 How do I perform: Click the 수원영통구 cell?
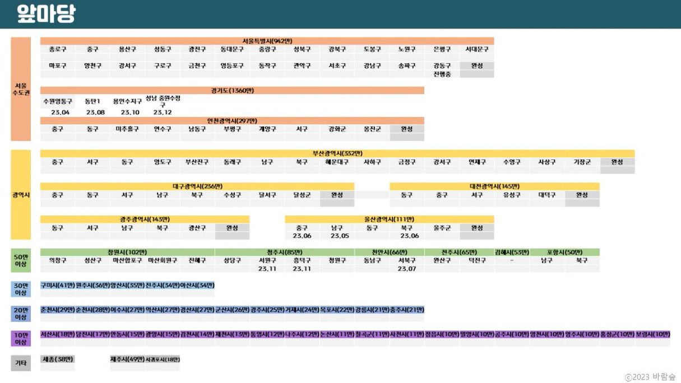(58, 101)
